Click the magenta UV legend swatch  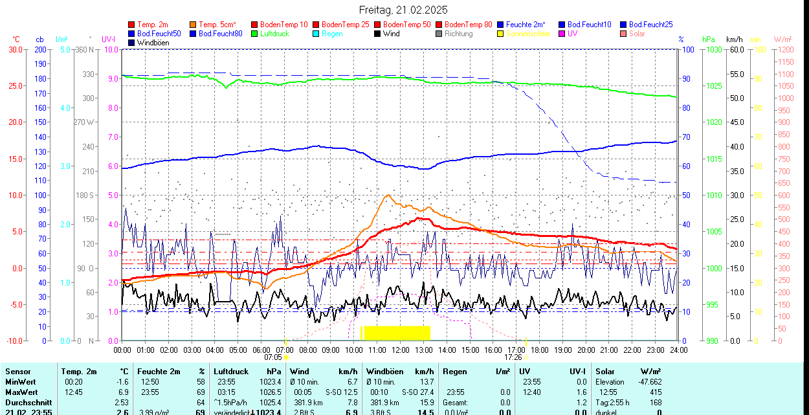[562, 34]
